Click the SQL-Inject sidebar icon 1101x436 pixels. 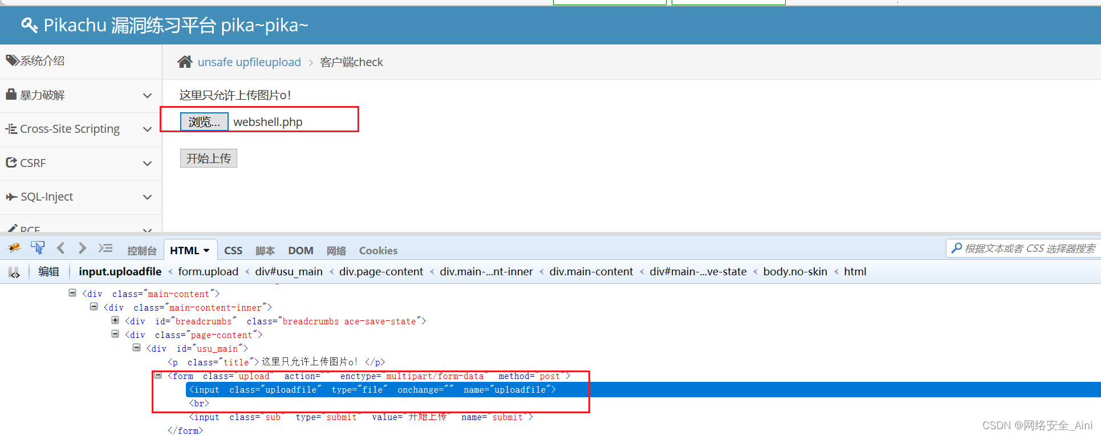pyautogui.click(x=11, y=197)
